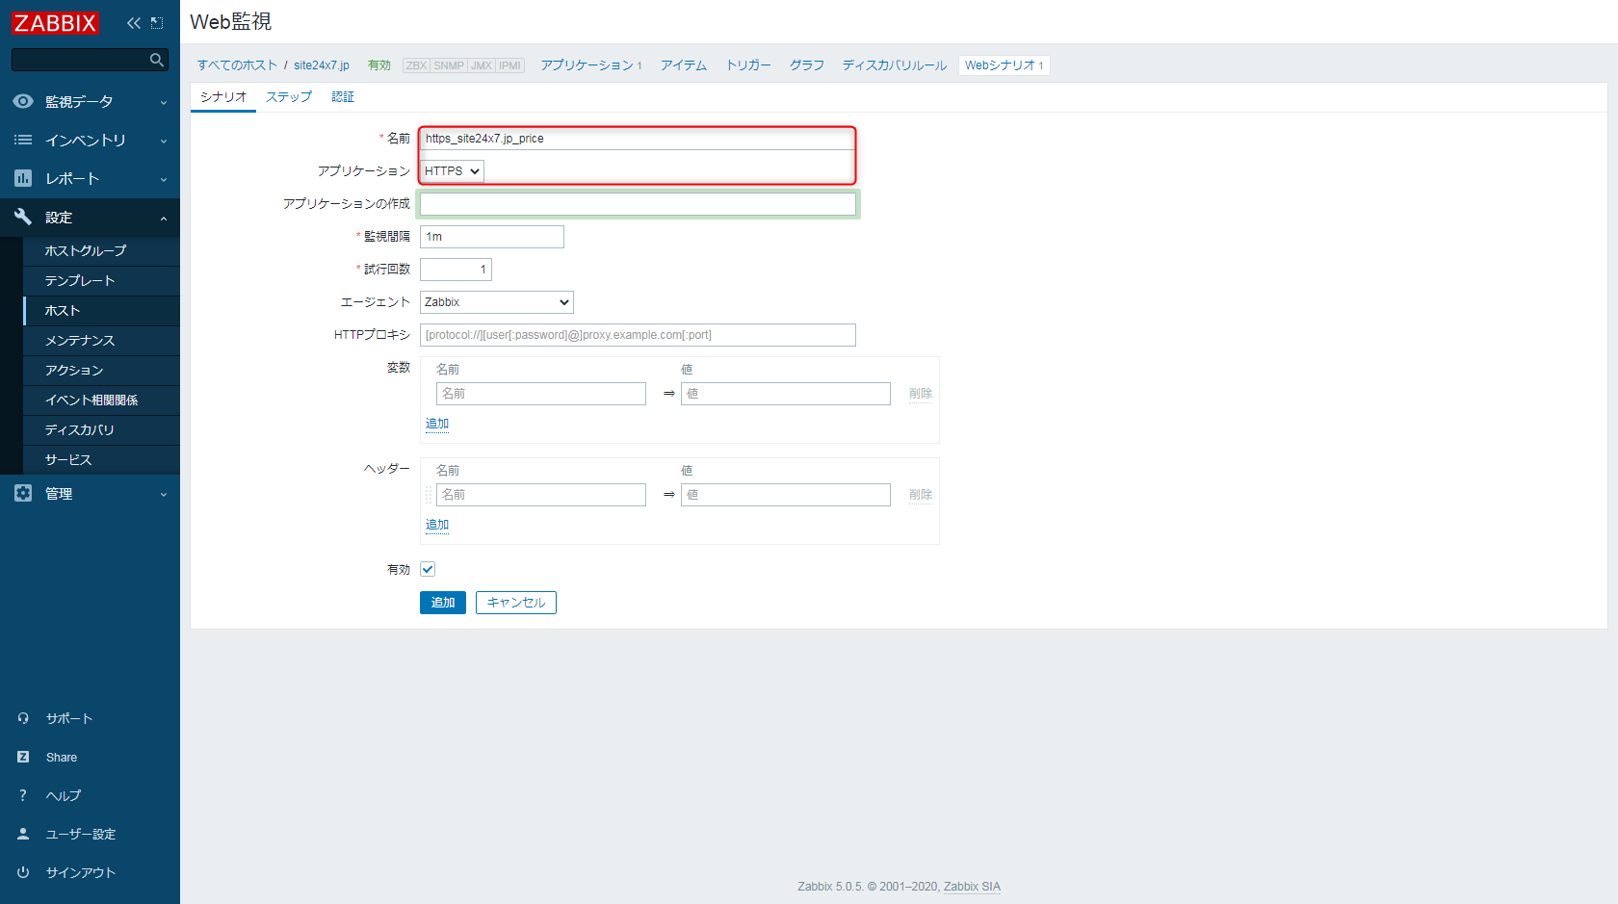This screenshot has width=1618, height=904.
Task: Open the エージェント Zabbix dropdown
Action: pyautogui.click(x=497, y=302)
